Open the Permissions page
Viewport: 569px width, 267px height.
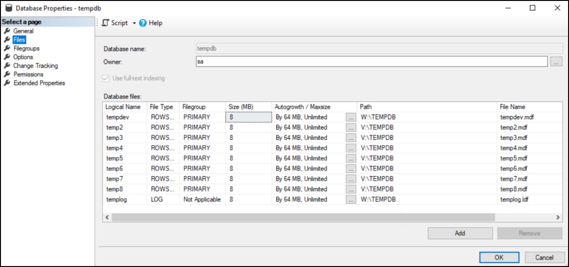[x=28, y=74]
